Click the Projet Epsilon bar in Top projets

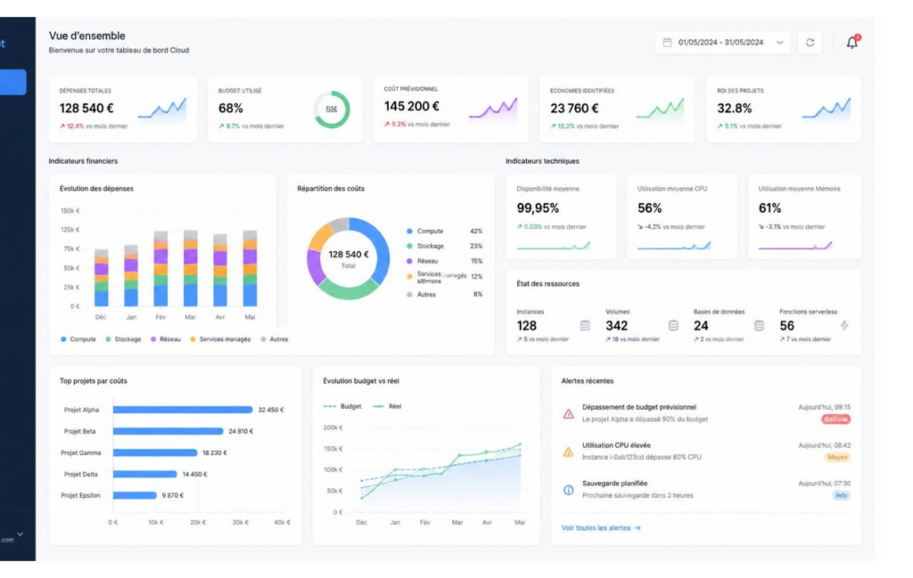(x=135, y=495)
